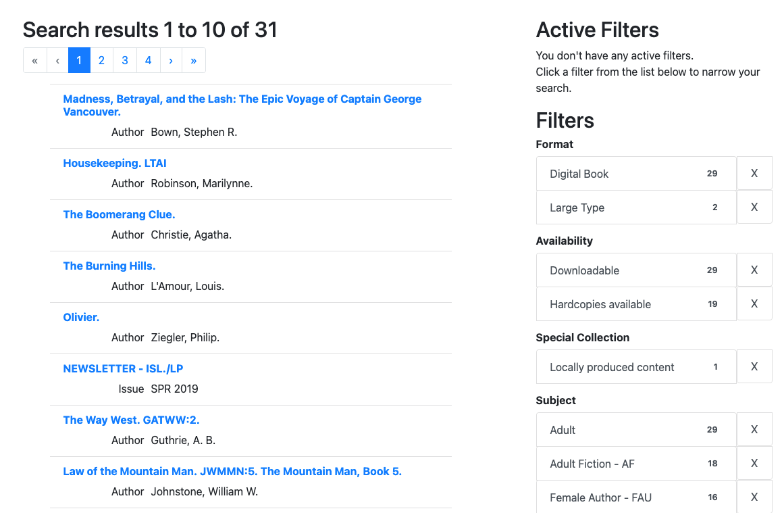
Task: Click X next to Downloadable filter
Action: coord(754,270)
